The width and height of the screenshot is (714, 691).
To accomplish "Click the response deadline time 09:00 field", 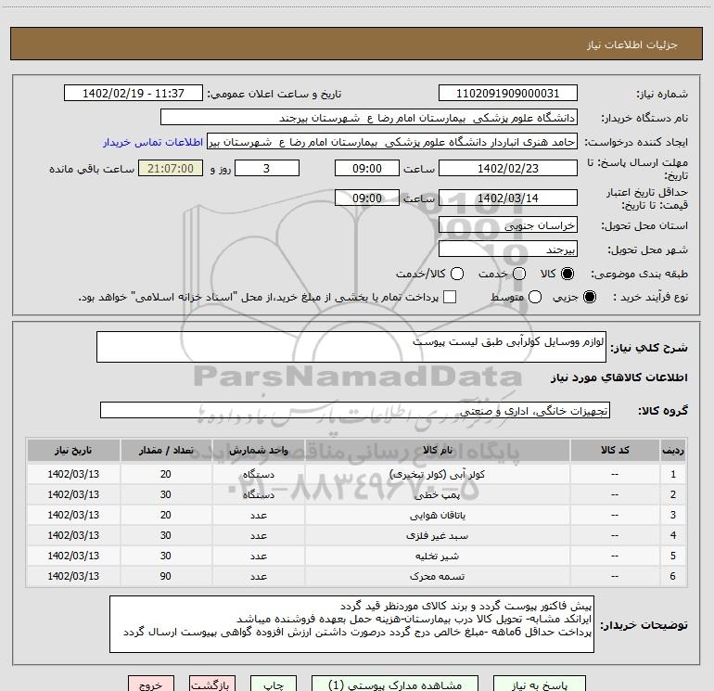I will tap(367, 168).
